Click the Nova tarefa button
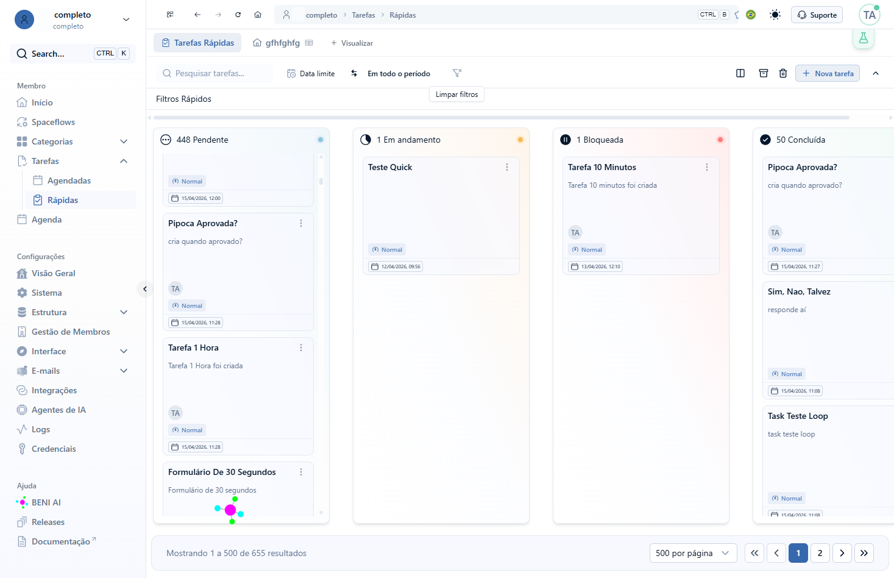 [x=828, y=73]
